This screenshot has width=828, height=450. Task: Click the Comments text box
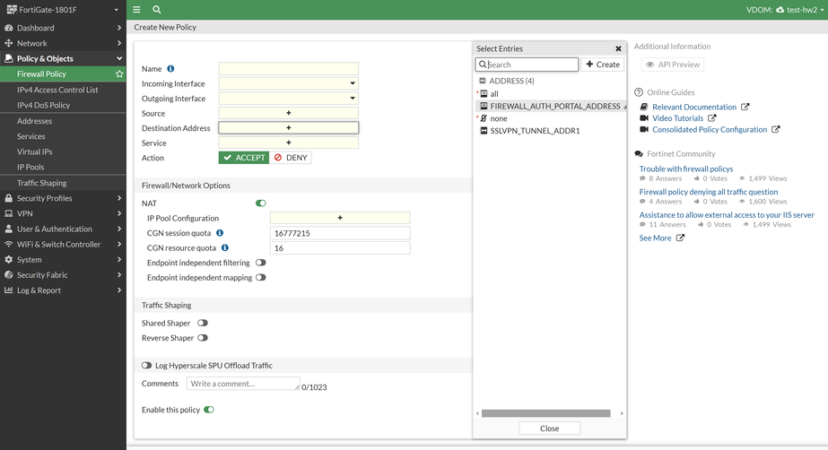pyautogui.click(x=243, y=384)
